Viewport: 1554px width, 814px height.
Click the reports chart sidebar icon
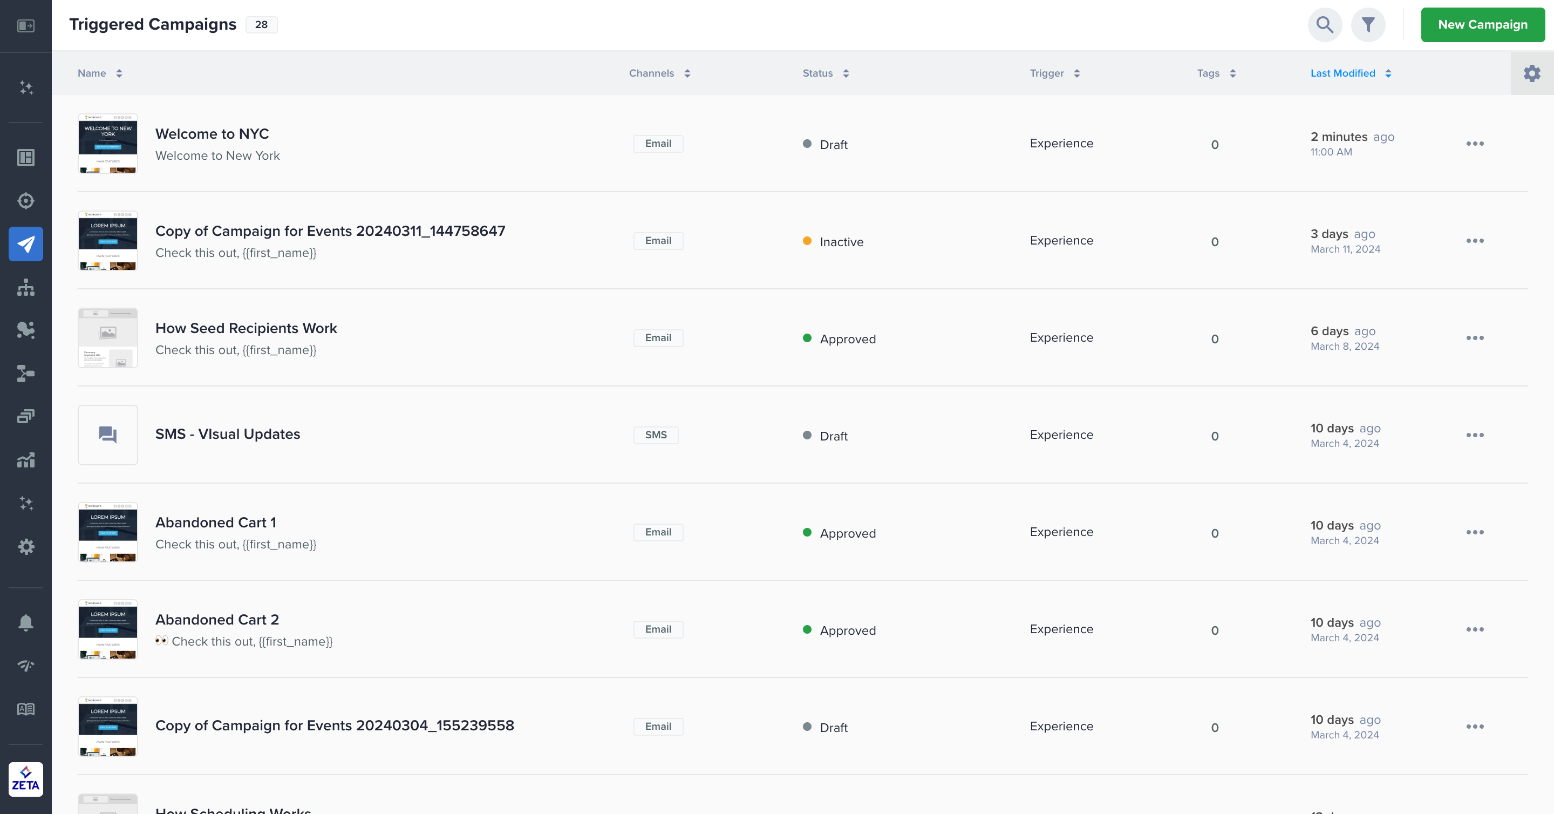coord(26,460)
